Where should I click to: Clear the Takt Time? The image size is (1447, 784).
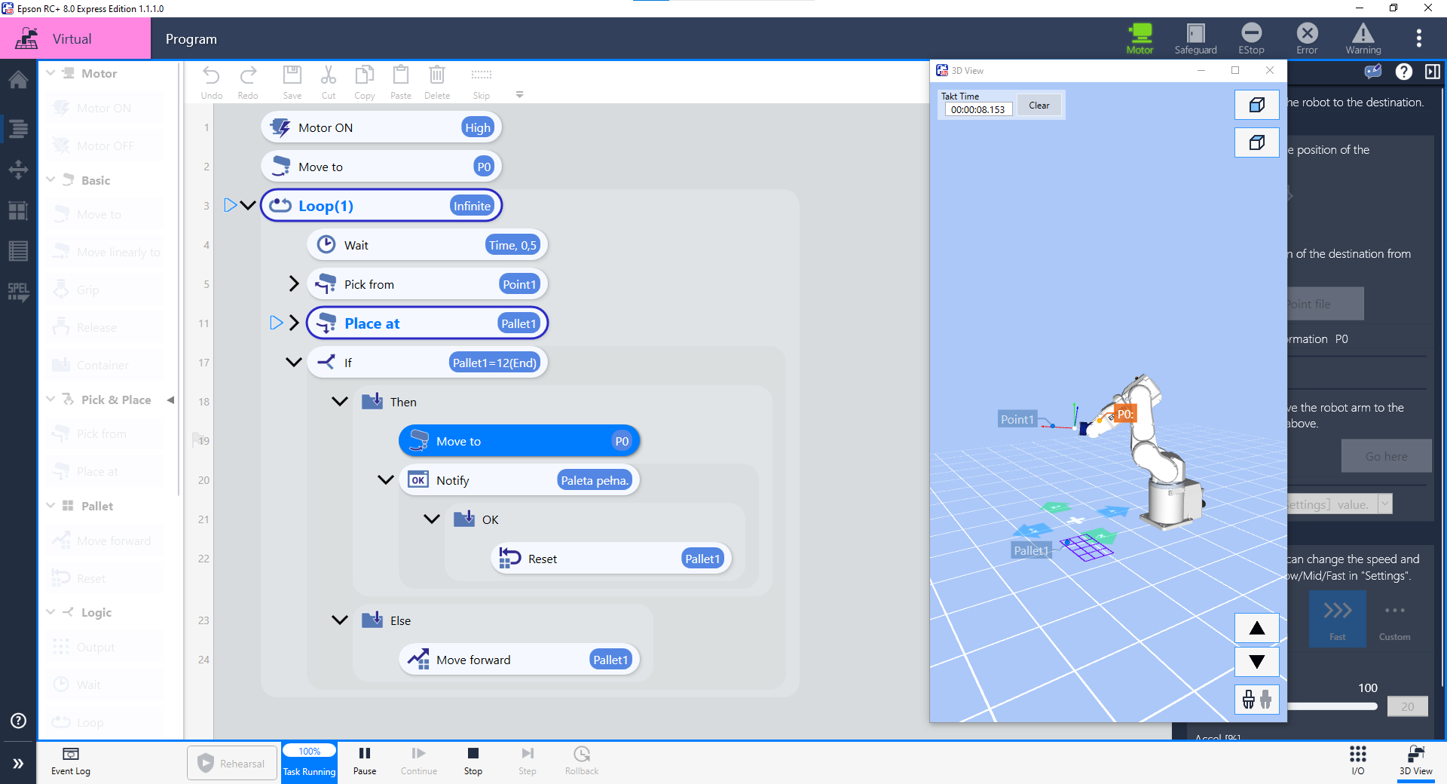[1039, 106]
